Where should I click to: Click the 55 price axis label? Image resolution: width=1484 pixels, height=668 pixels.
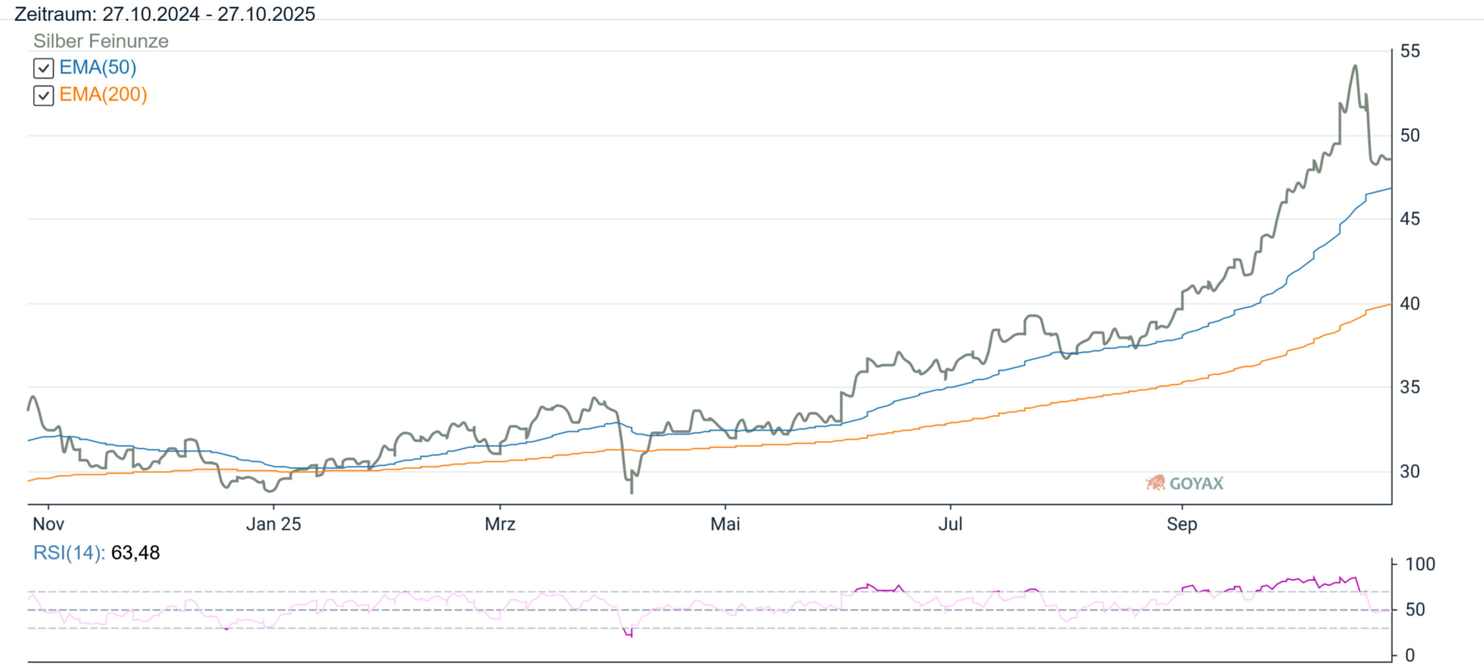(1410, 51)
